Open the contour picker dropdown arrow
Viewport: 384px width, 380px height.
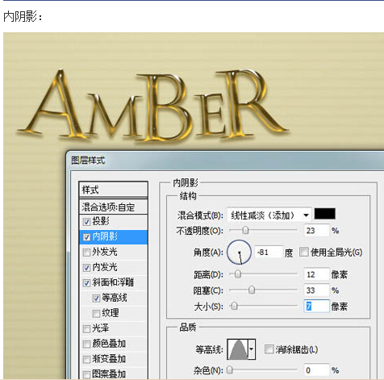pos(252,349)
